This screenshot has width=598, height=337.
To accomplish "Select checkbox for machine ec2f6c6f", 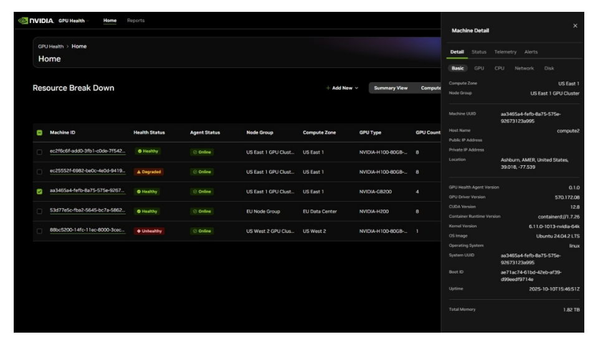I will (39, 151).
